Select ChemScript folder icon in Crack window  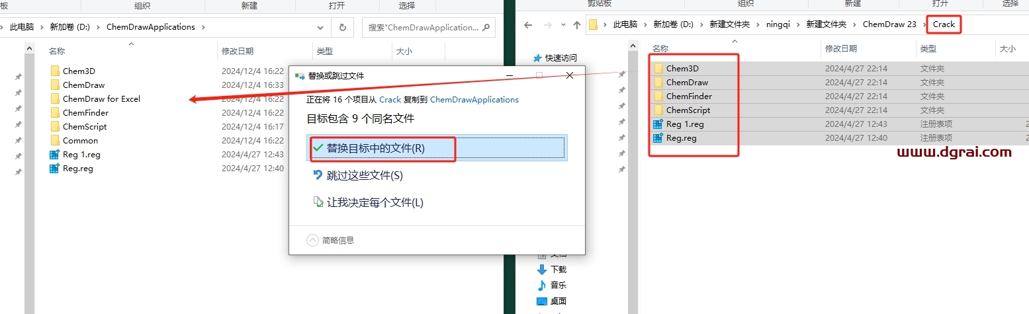pos(658,110)
